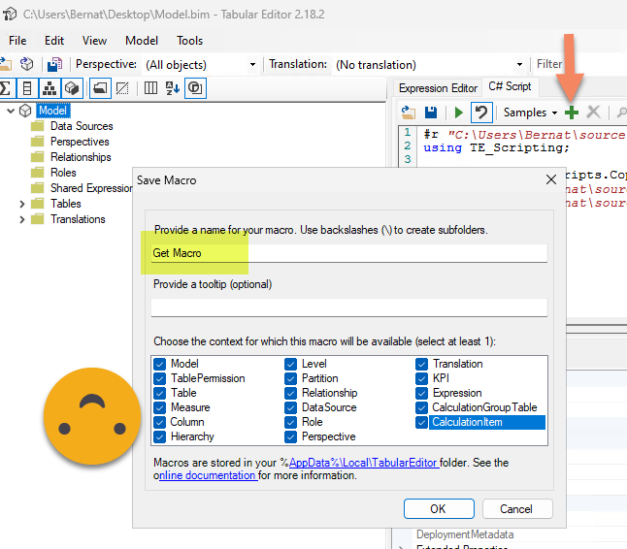Viewport: 627px width, 549px height.
Task: Click OK to save the macro
Action: click(438, 508)
